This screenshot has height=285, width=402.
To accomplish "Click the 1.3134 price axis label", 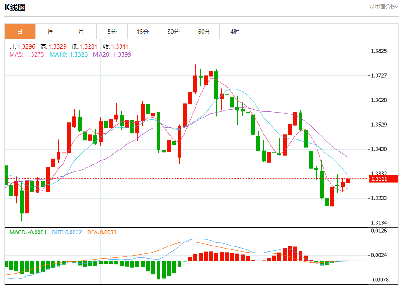I will [x=379, y=223].
